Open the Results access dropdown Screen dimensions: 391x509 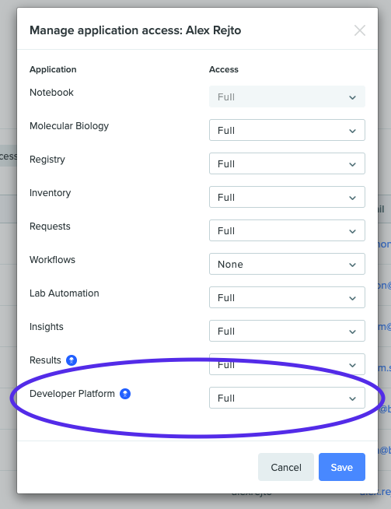[287, 364]
